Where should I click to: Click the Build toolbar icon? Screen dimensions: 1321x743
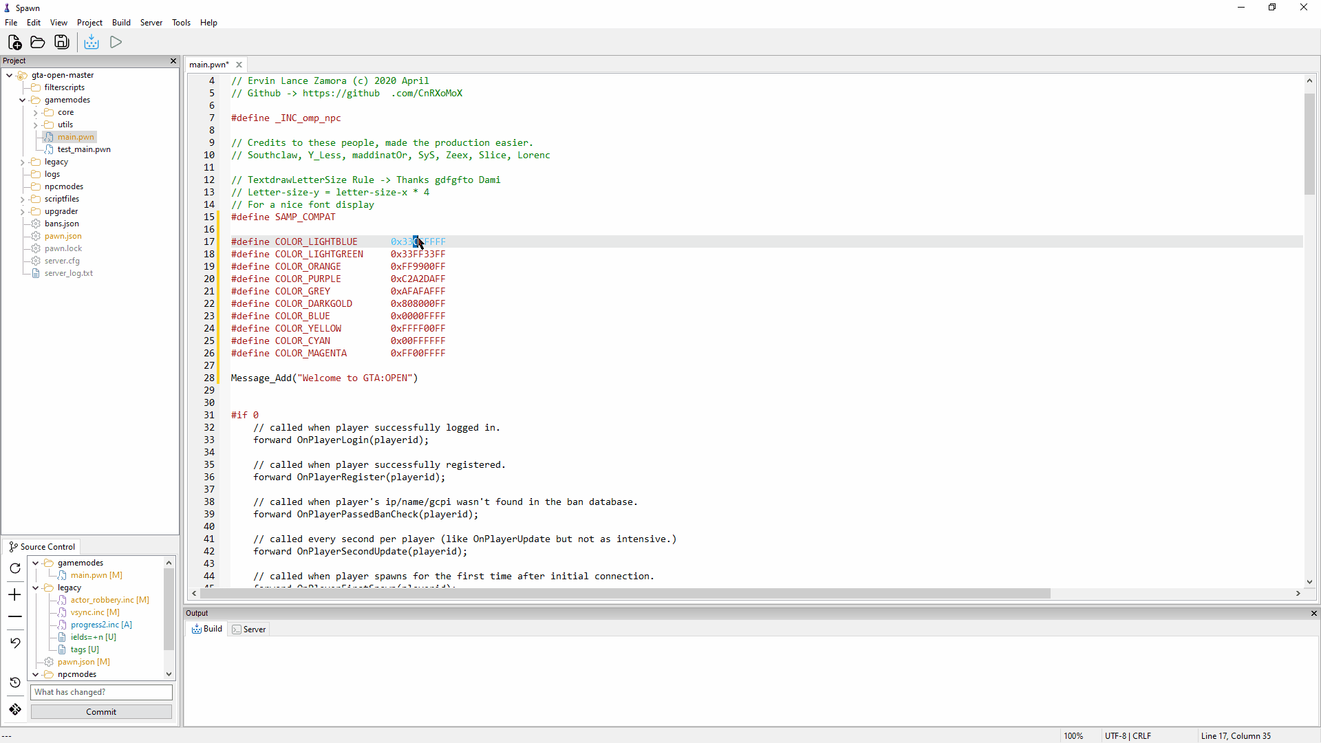click(x=92, y=43)
